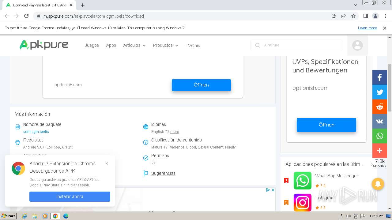Viewport: 392px width, 220px height.
Task: Open Chrome profile icon
Action: coord(375,16)
